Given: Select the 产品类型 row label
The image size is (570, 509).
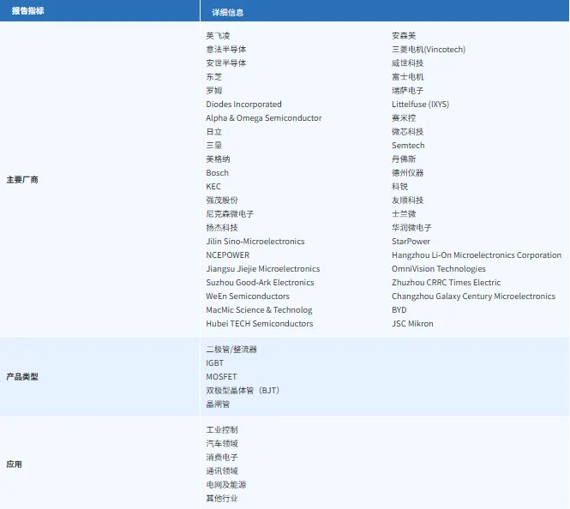Looking at the screenshot, I should 22,377.
